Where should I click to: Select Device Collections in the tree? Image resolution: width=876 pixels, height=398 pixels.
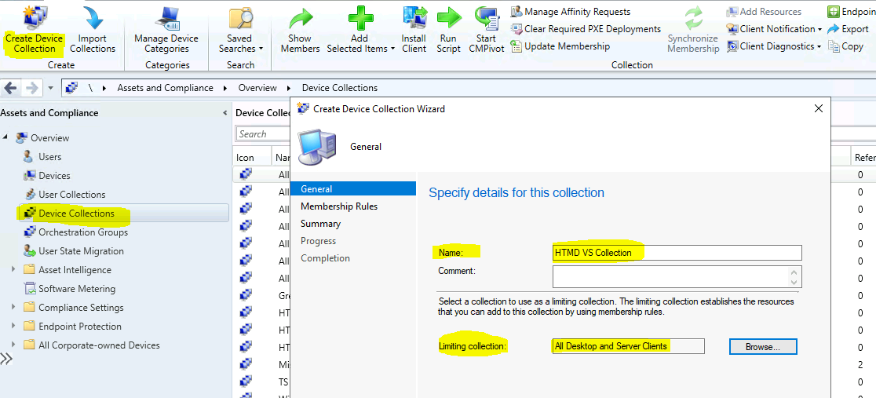click(77, 214)
